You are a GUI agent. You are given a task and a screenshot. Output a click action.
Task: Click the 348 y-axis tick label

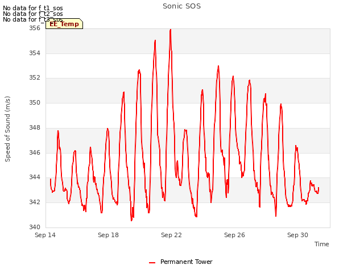click(x=35, y=127)
